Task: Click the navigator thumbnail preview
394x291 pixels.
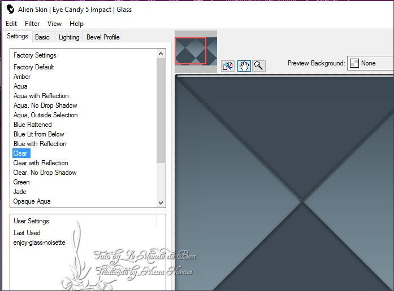Action: pos(196,51)
